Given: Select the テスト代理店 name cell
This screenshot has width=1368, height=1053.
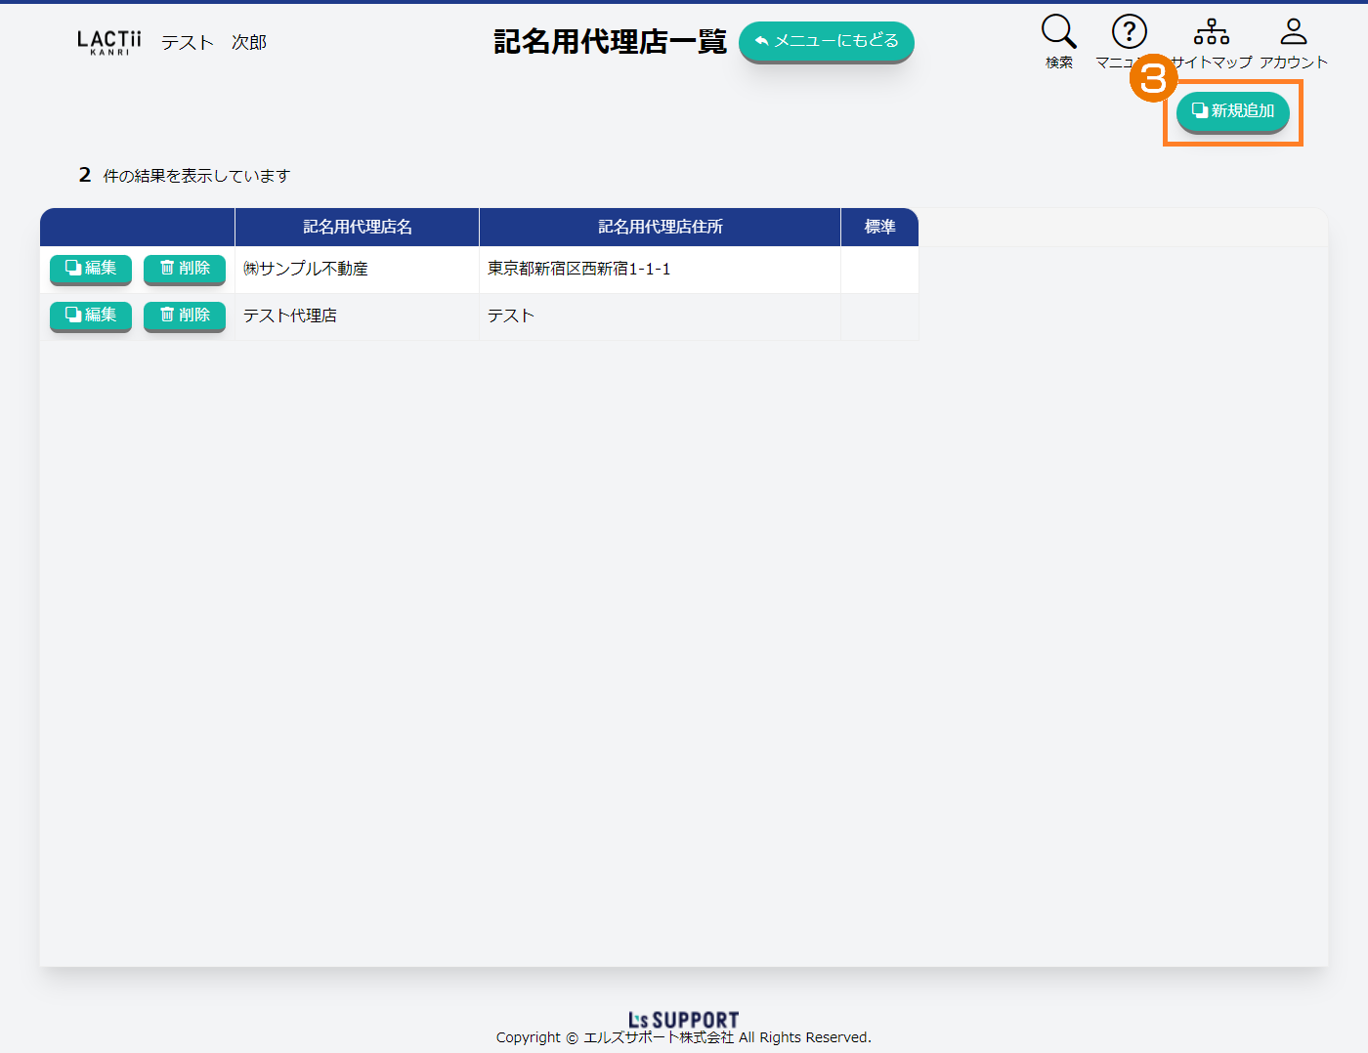Looking at the screenshot, I should (290, 316).
